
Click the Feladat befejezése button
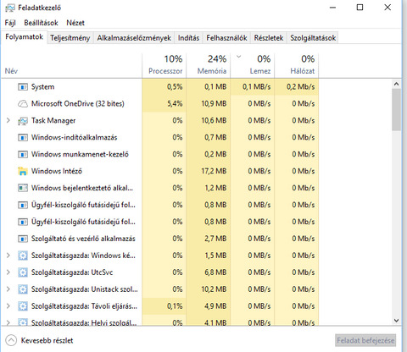pyautogui.click(x=365, y=340)
